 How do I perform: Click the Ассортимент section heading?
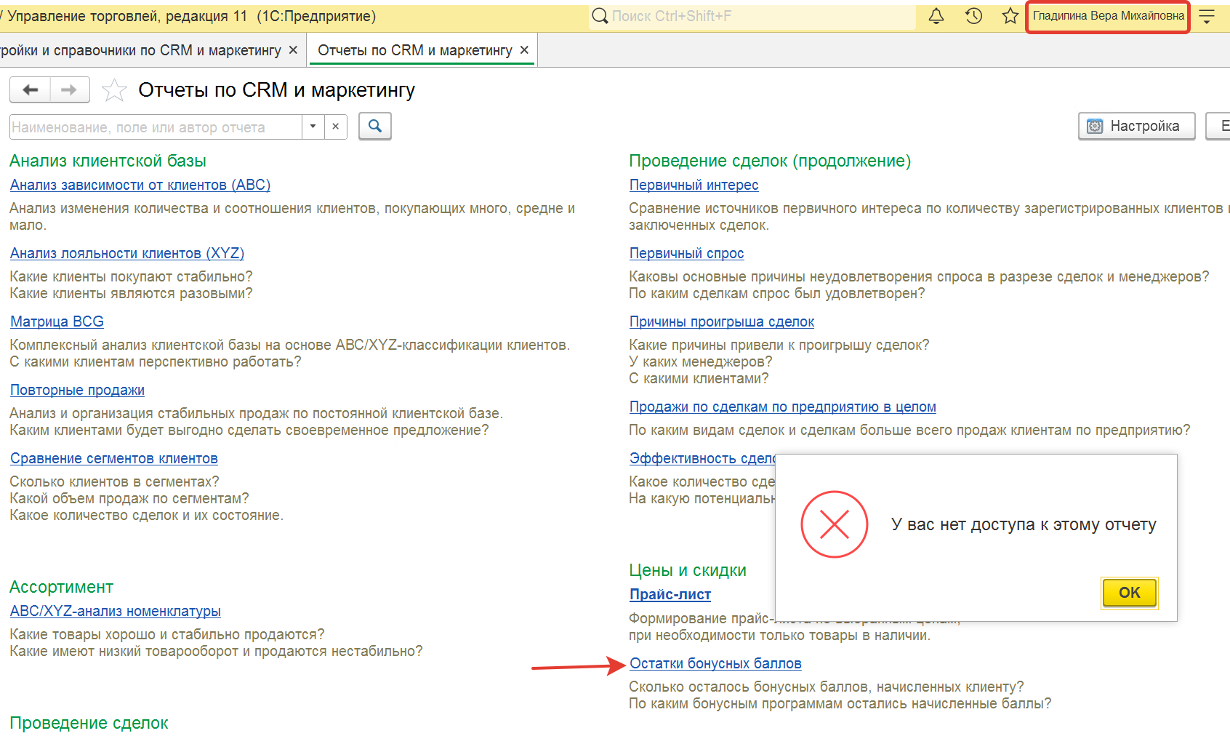61,587
